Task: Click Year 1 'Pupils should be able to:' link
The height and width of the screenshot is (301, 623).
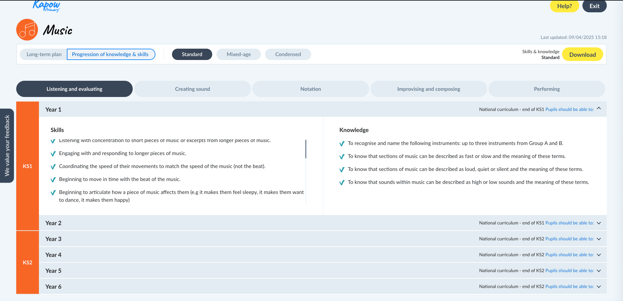Action: pyautogui.click(x=569, y=110)
